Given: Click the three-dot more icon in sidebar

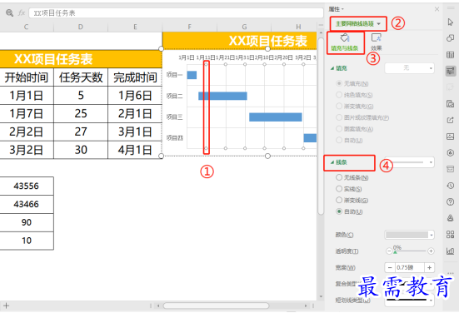Looking at the screenshot, I should [x=451, y=273].
